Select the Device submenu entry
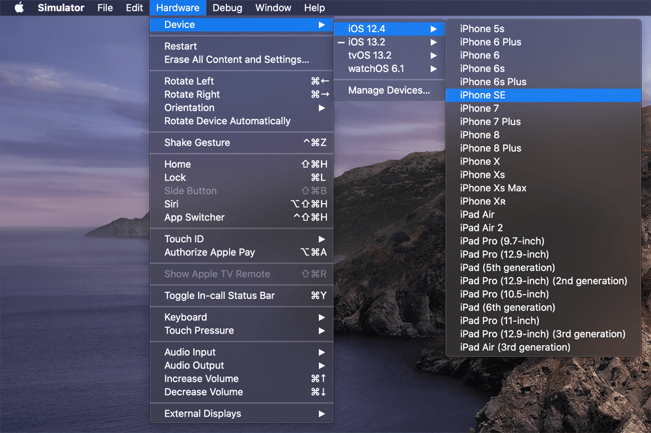Viewport: 651px width, 433px height. [x=242, y=25]
